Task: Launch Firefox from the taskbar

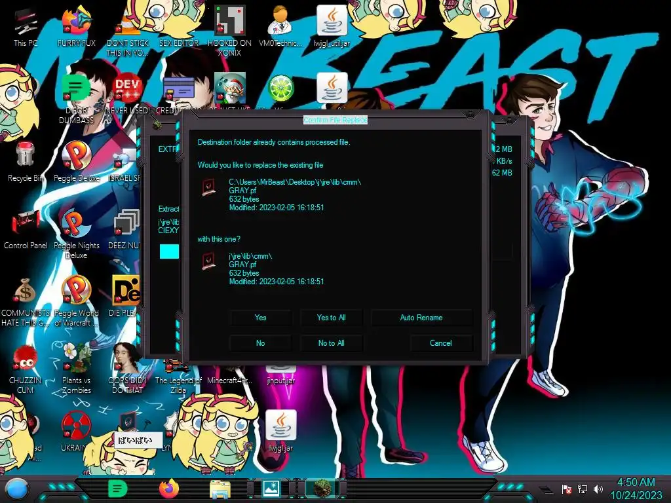Action: tap(169, 489)
